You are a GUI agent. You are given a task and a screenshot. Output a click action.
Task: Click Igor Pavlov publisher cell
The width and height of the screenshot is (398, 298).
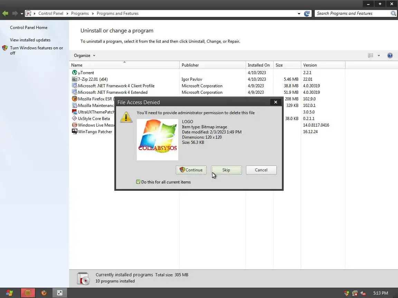(x=192, y=79)
